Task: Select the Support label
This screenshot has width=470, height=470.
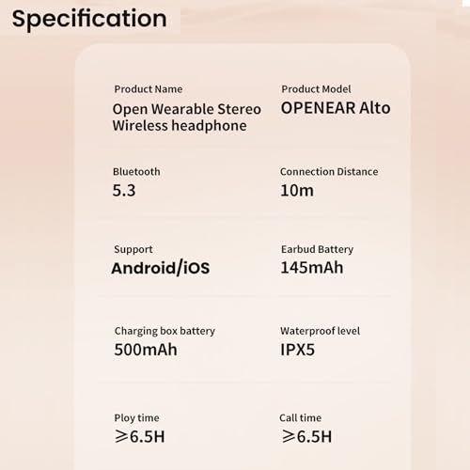Action: click(133, 249)
